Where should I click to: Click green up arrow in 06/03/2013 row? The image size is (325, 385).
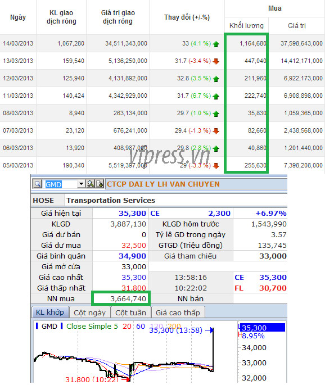216,149
